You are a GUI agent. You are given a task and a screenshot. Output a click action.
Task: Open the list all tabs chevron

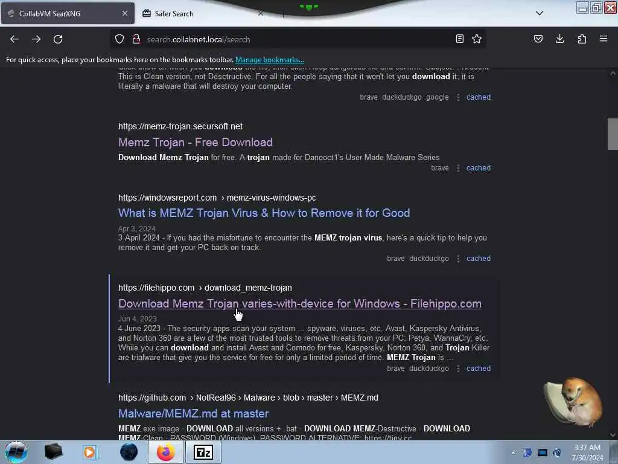[x=540, y=13]
